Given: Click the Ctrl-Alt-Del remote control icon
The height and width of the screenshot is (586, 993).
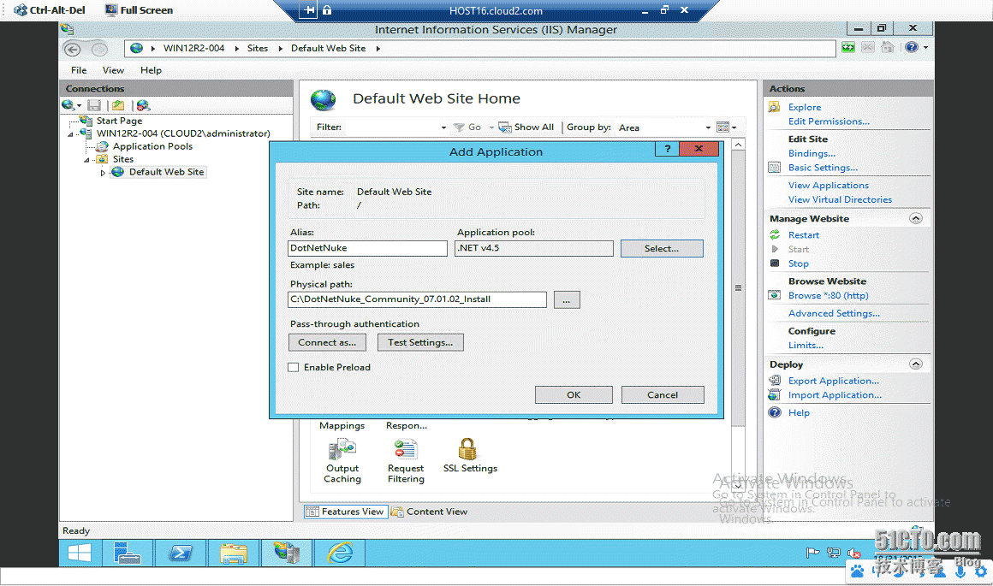Looking at the screenshot, I should [49, 10].
